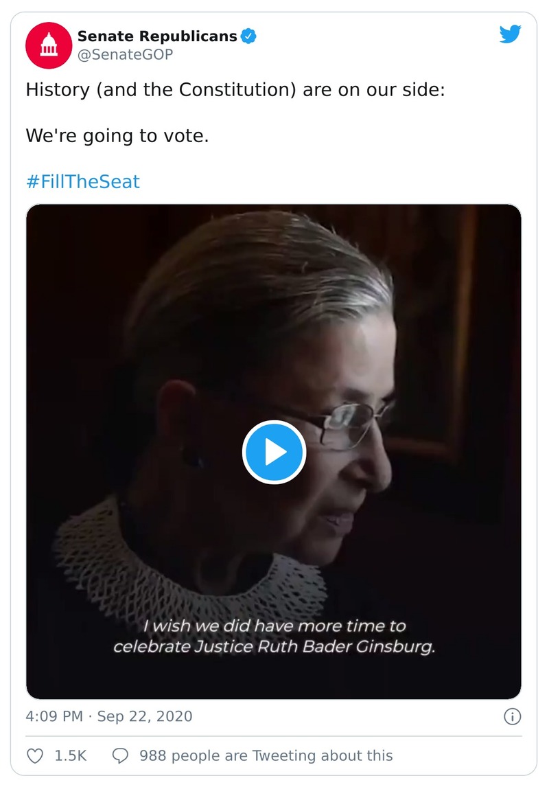
Task: Click the blue verified badge
Action: point(248,37)
